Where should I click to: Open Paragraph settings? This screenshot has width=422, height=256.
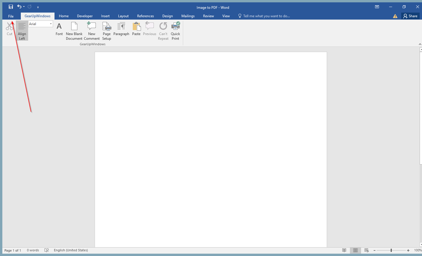[x=121, y=29]
